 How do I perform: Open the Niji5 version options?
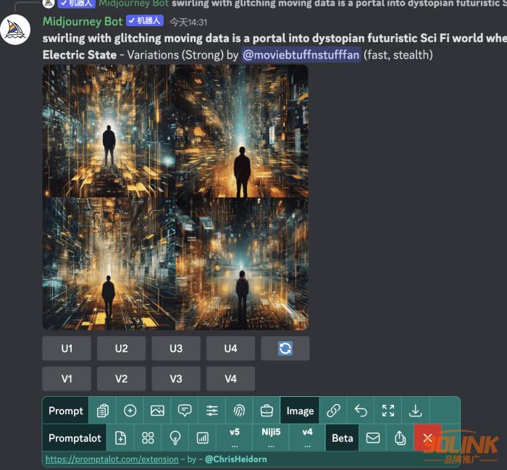point(271,438)
